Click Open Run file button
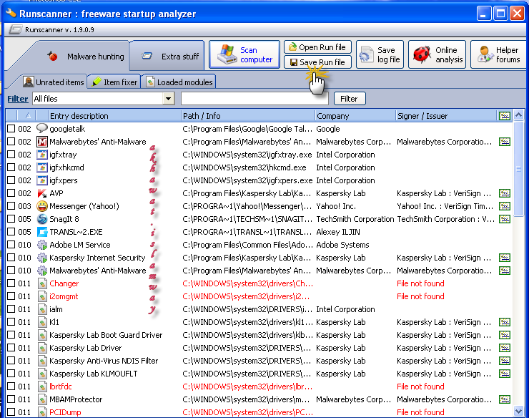 tap(317, 47)
